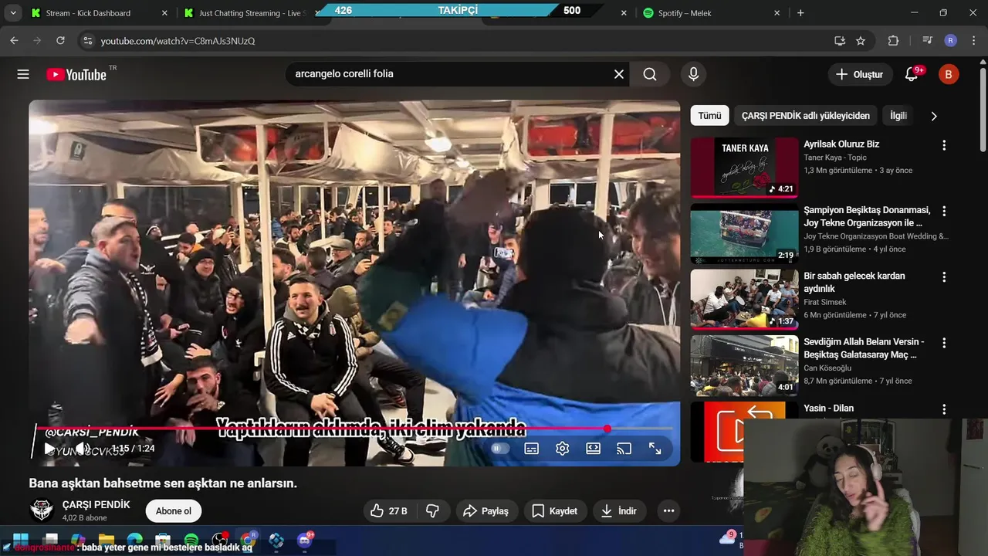Click the Yasin - Dilan video title
This screenshot has width=988, height=556.
pos(828,409)
